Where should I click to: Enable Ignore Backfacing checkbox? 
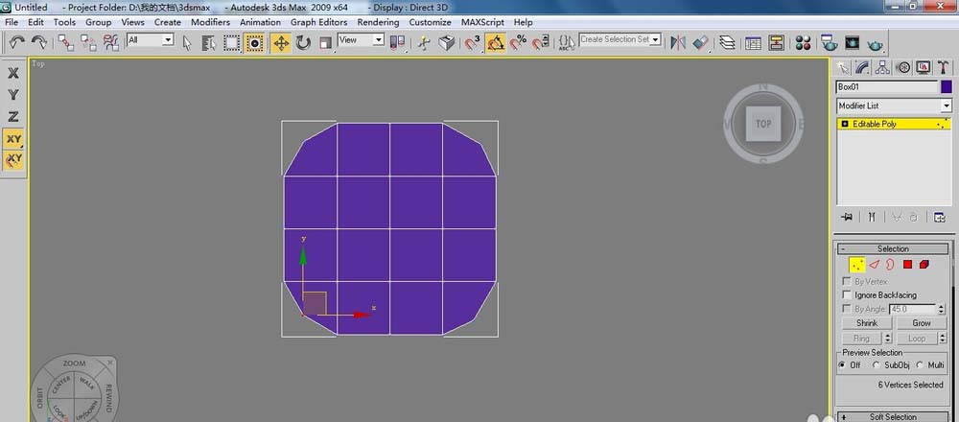[847, 294]
